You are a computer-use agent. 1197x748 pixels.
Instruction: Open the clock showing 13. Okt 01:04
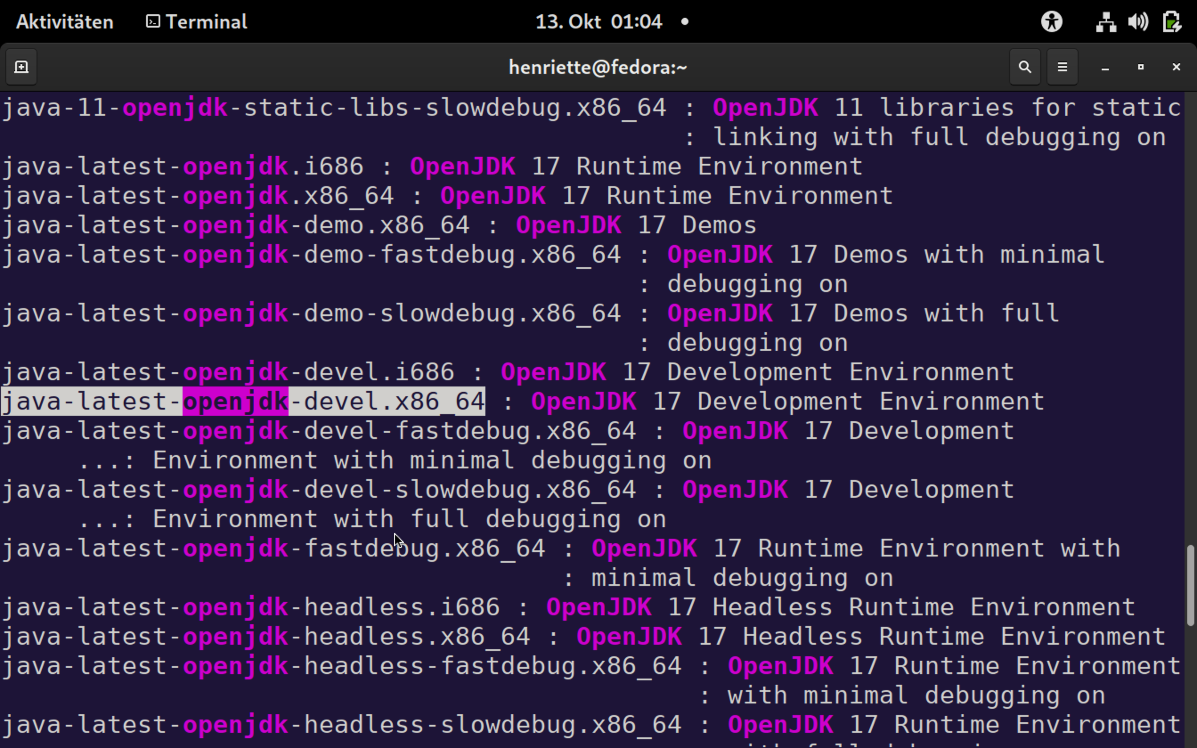(x=598, y=22)
